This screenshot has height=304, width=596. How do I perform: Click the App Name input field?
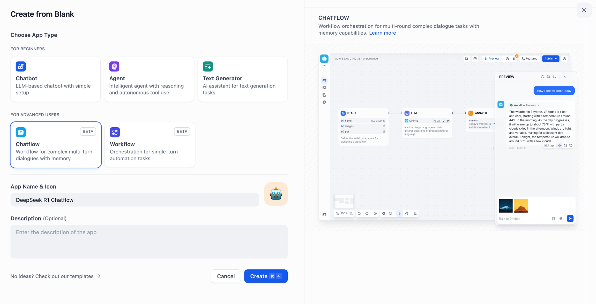click(x=135, y=200)
